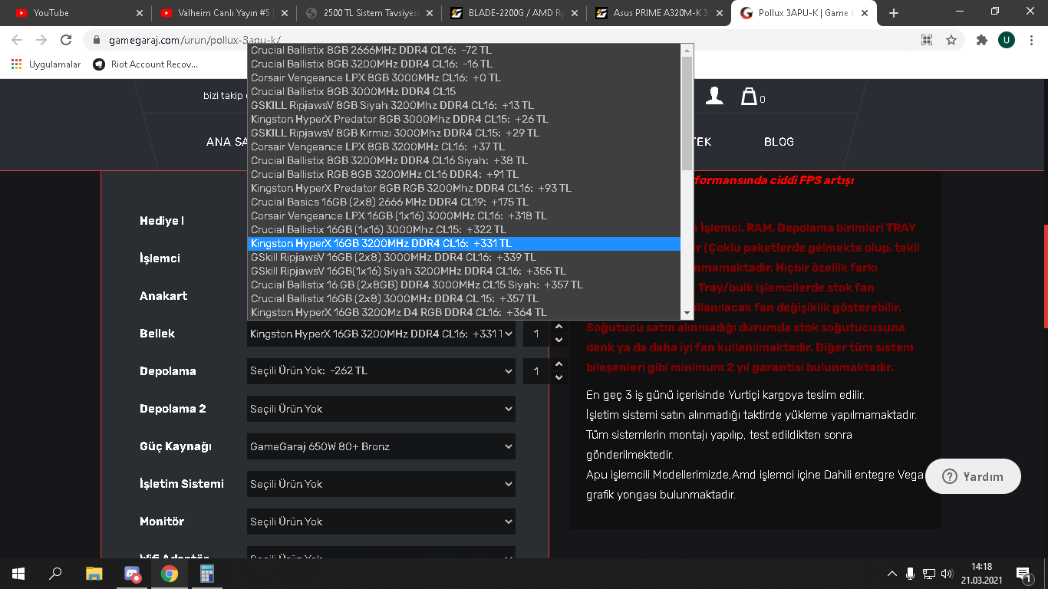Open the Depolama storage dropdown
The height and width of the screenshot is (589, 1048).
[381, 371]
